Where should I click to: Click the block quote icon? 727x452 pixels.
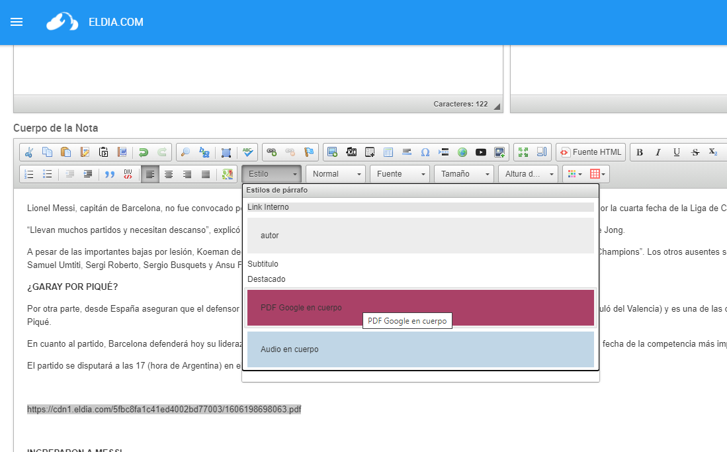point(110,174)
